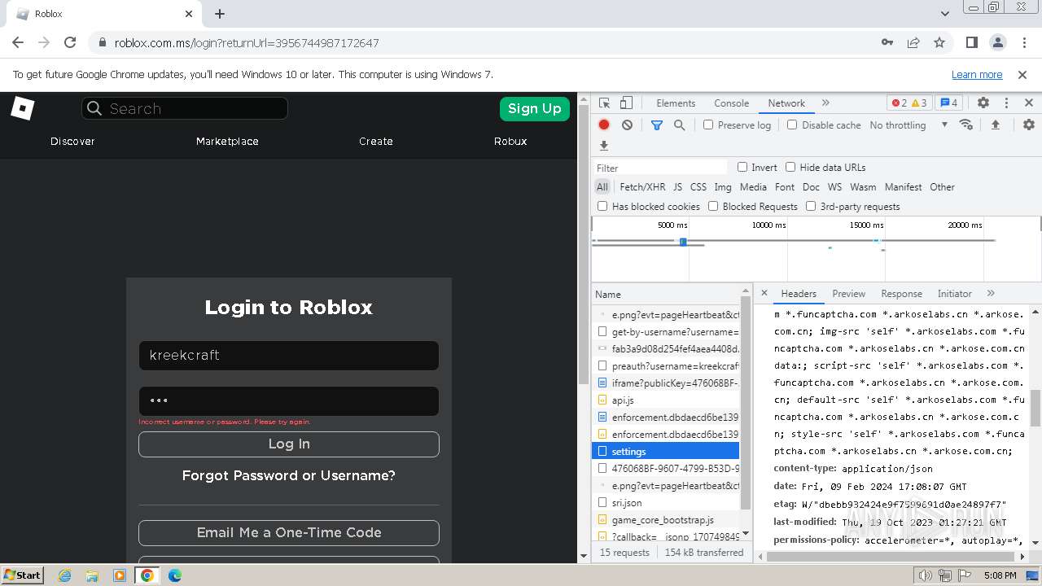Image resolution: width=1042 pixels, height=586 pixels.
Task: Reload the page in Chrome
Action: [x=70, y=42]
